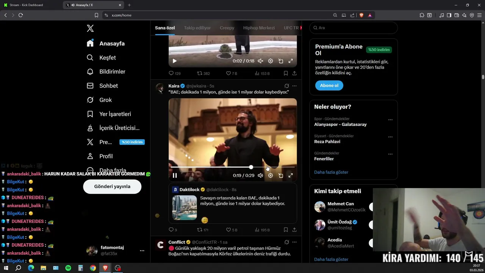Reply to the post with 129 replies
Viewport: 485px width, 273px height.
[x=175, y=73]
